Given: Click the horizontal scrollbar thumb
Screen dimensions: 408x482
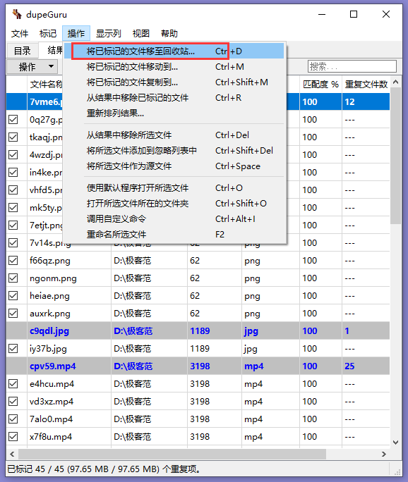Looking at the screenshot, I should (x=172, y=454).
